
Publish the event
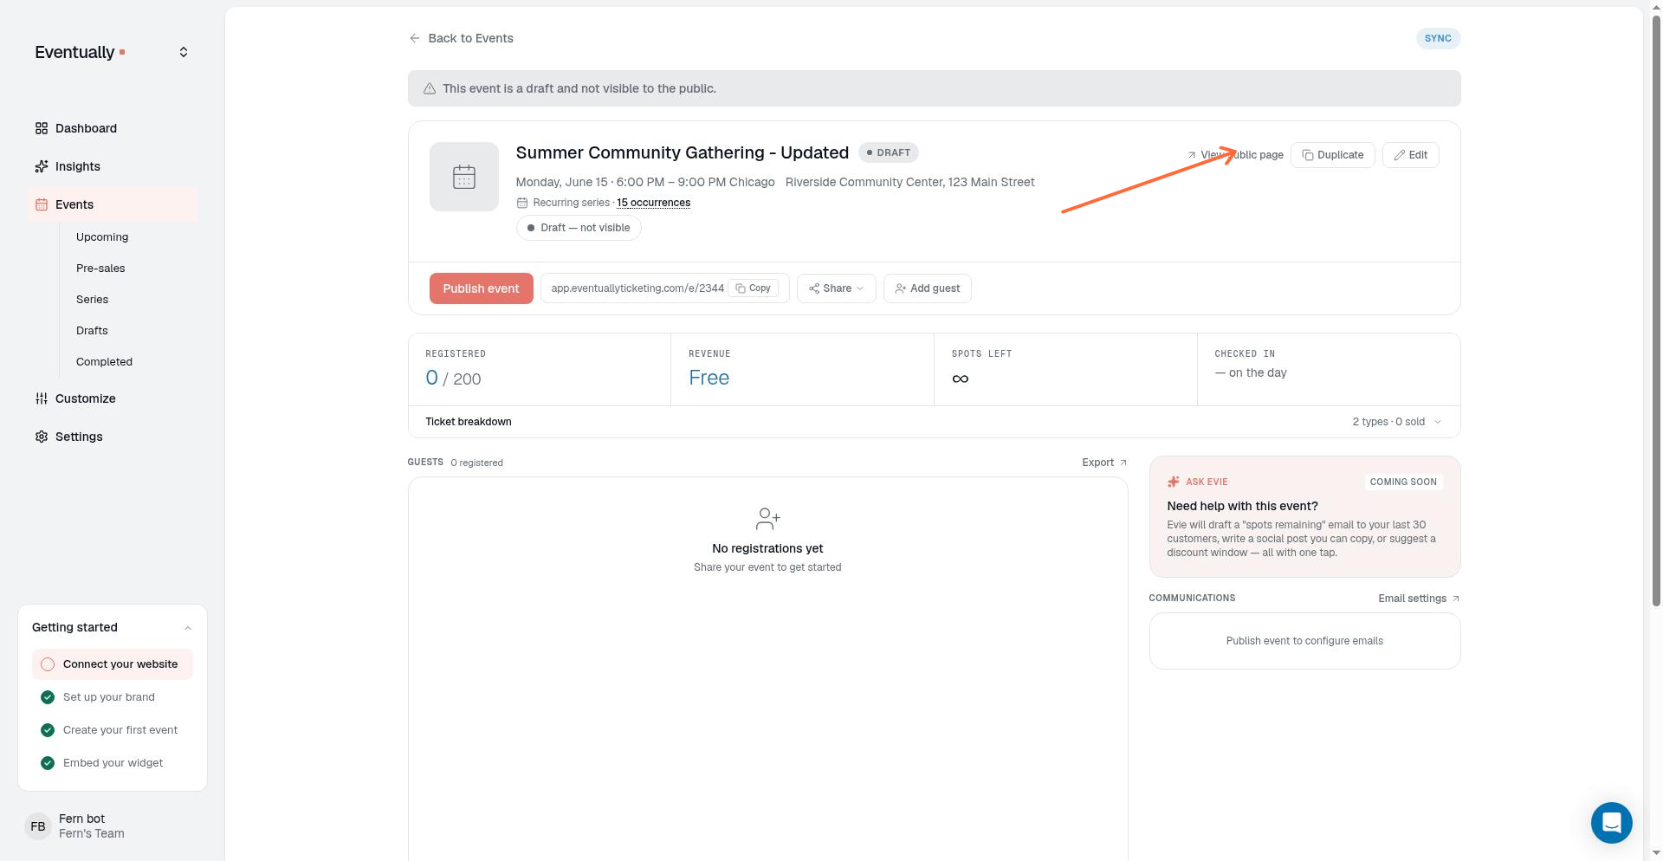pos(482,288)
